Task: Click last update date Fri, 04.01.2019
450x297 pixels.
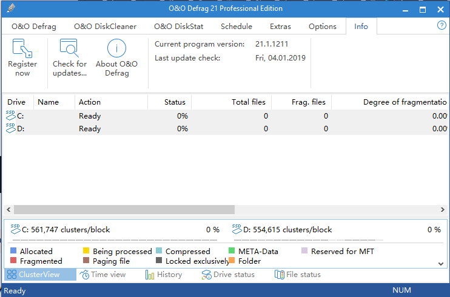Action: [x=280, y=58]
